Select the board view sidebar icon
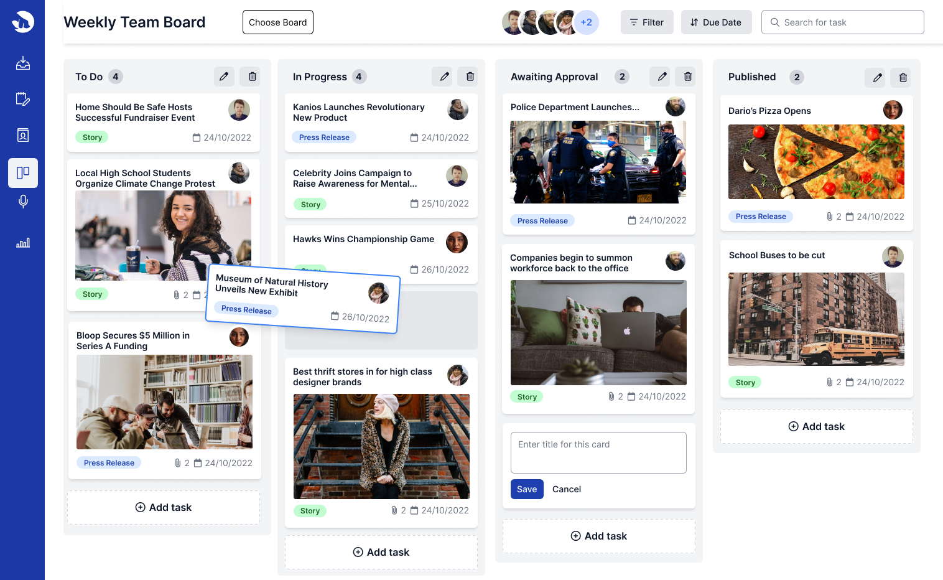 (23, 173)
